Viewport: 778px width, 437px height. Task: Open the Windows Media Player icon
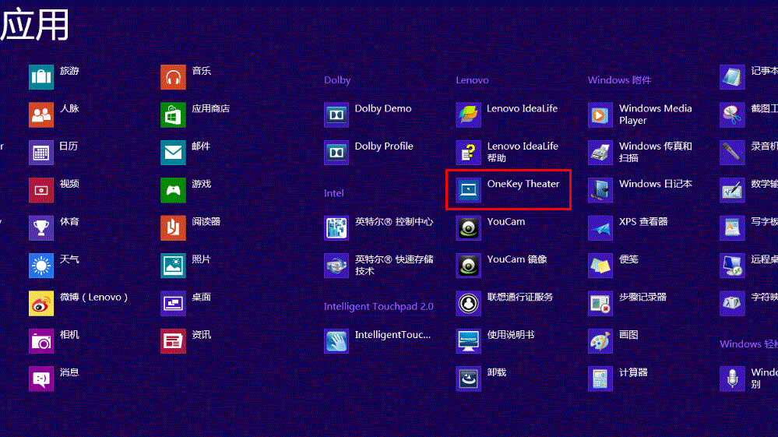coord(600,115)
